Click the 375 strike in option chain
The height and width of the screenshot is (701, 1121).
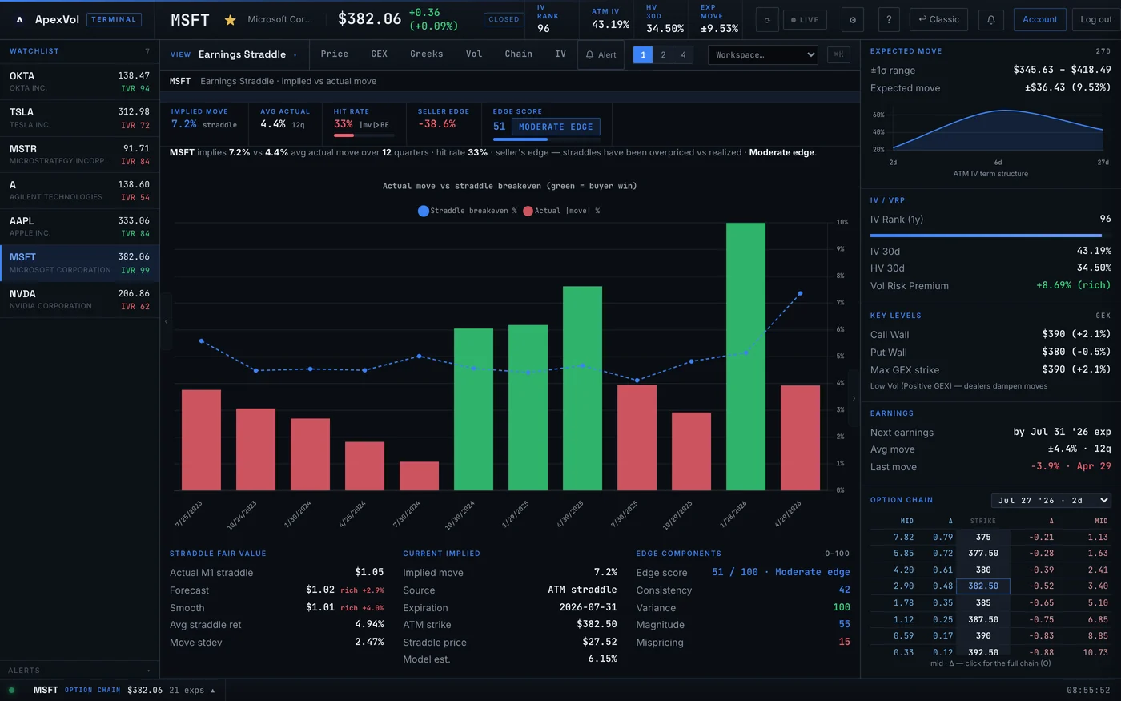[983, 537]
